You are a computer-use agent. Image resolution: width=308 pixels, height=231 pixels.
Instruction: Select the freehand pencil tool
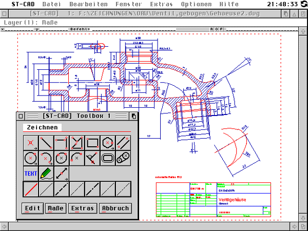click(47, 174)
